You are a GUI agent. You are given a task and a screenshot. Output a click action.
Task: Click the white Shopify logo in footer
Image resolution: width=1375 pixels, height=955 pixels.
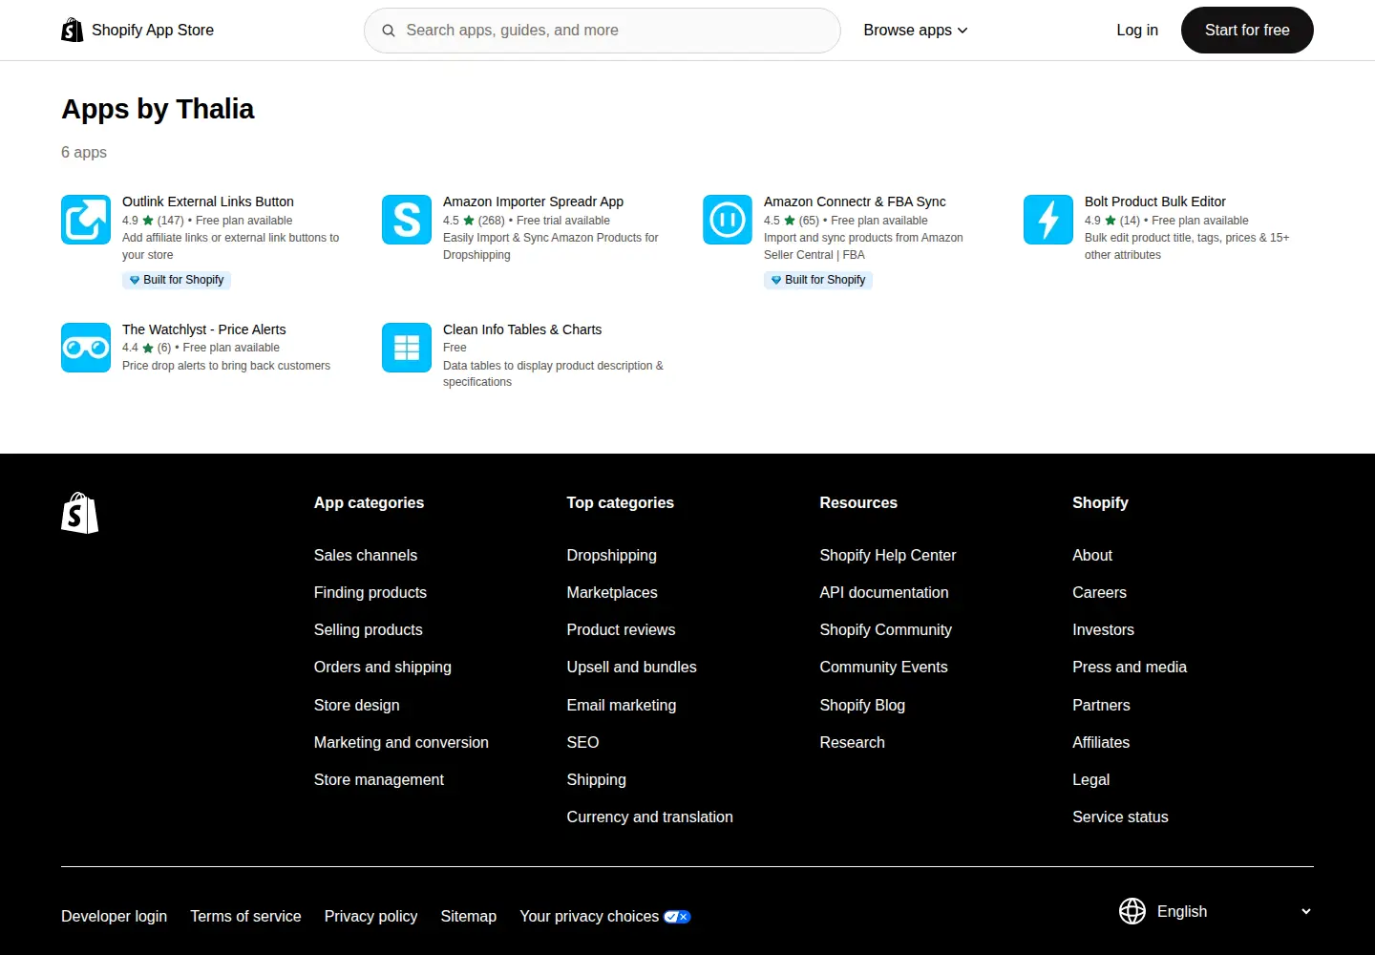click(80, 513)
